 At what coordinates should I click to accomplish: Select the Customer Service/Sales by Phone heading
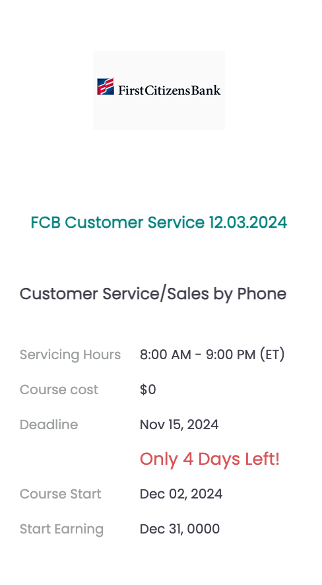(x=153, y=294)
